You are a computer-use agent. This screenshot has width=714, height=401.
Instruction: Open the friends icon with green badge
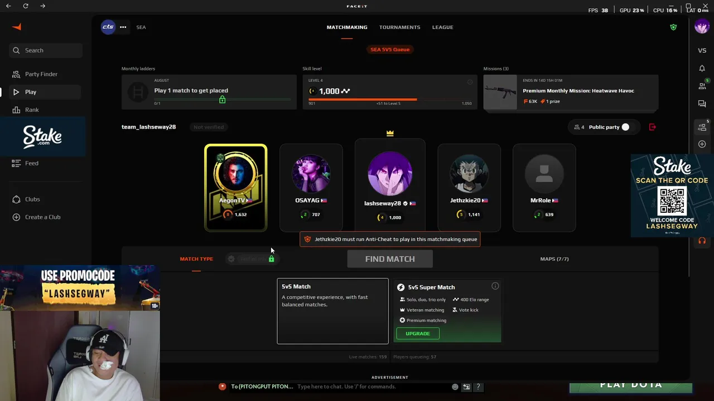(x=702, y=85)
